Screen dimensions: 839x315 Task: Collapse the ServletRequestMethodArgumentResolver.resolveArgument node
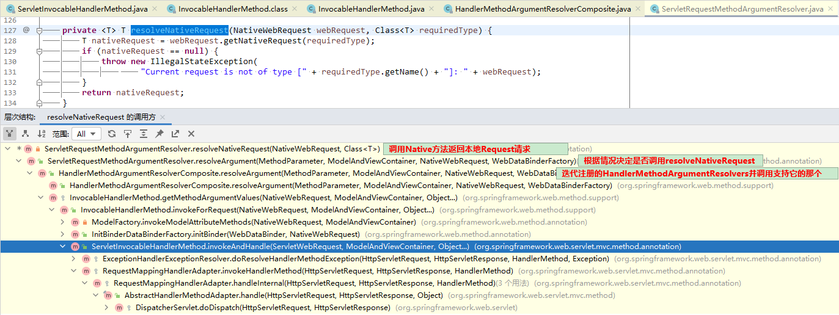click(x=18, y=161)
